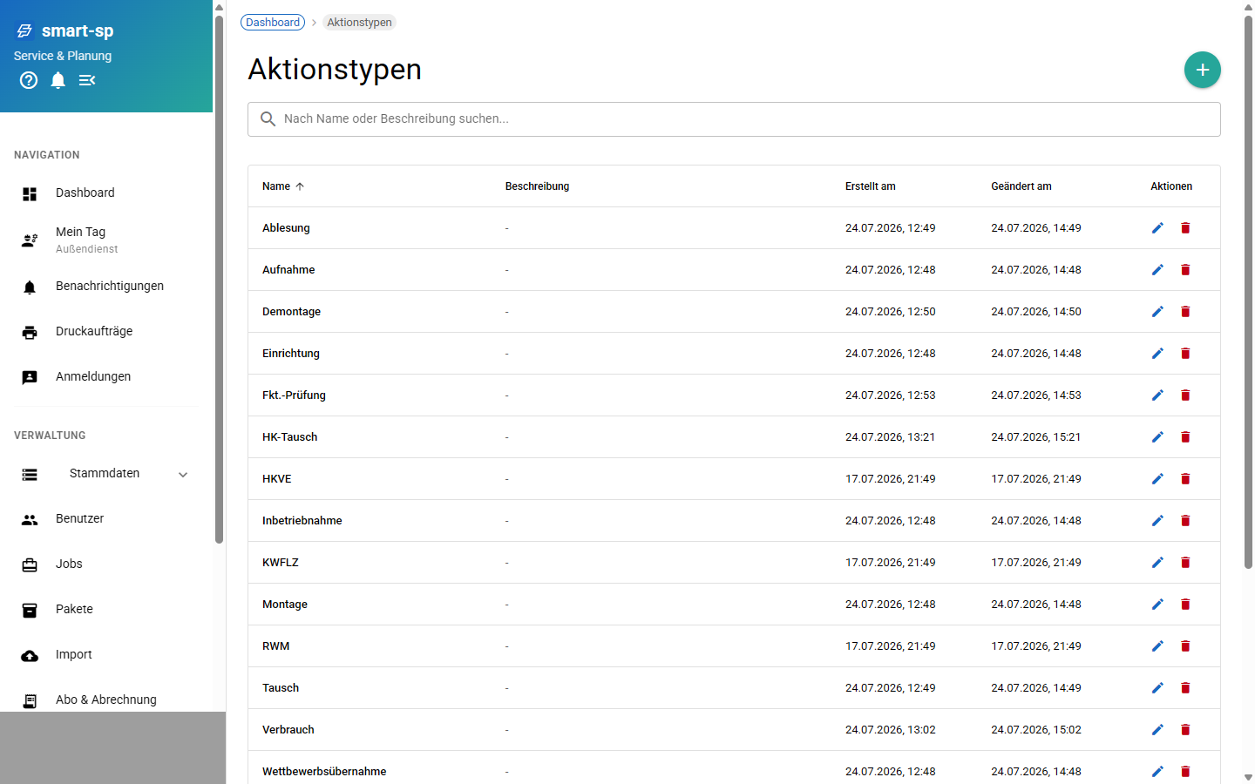Edit the Aufnahme entry
This screenshot has width=1255, height=784.
(1157, 270)
